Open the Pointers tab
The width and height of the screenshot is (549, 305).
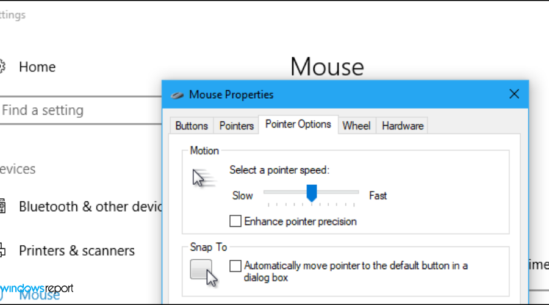(236, 126)
